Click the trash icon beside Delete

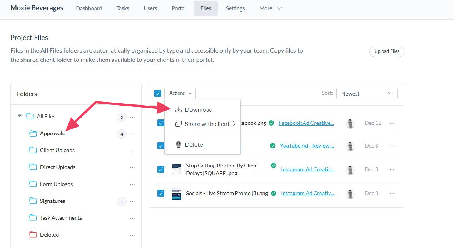(x=179, y=144)
